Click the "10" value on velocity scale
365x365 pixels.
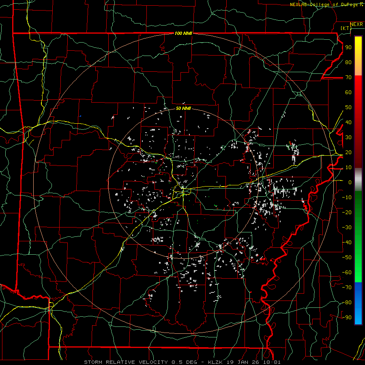pos(348,167)
